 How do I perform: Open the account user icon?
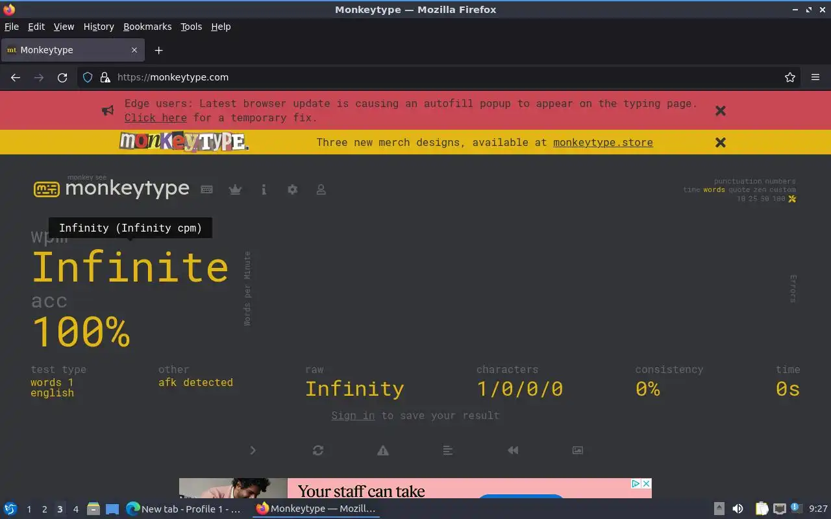pos(321,189)
